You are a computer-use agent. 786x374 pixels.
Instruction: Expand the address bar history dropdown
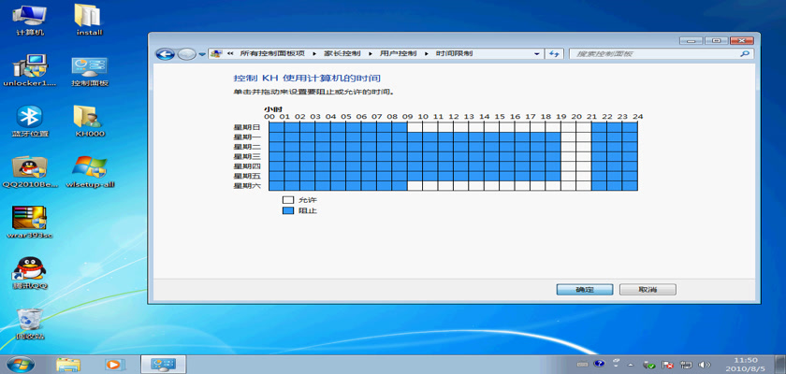[537, 54]
